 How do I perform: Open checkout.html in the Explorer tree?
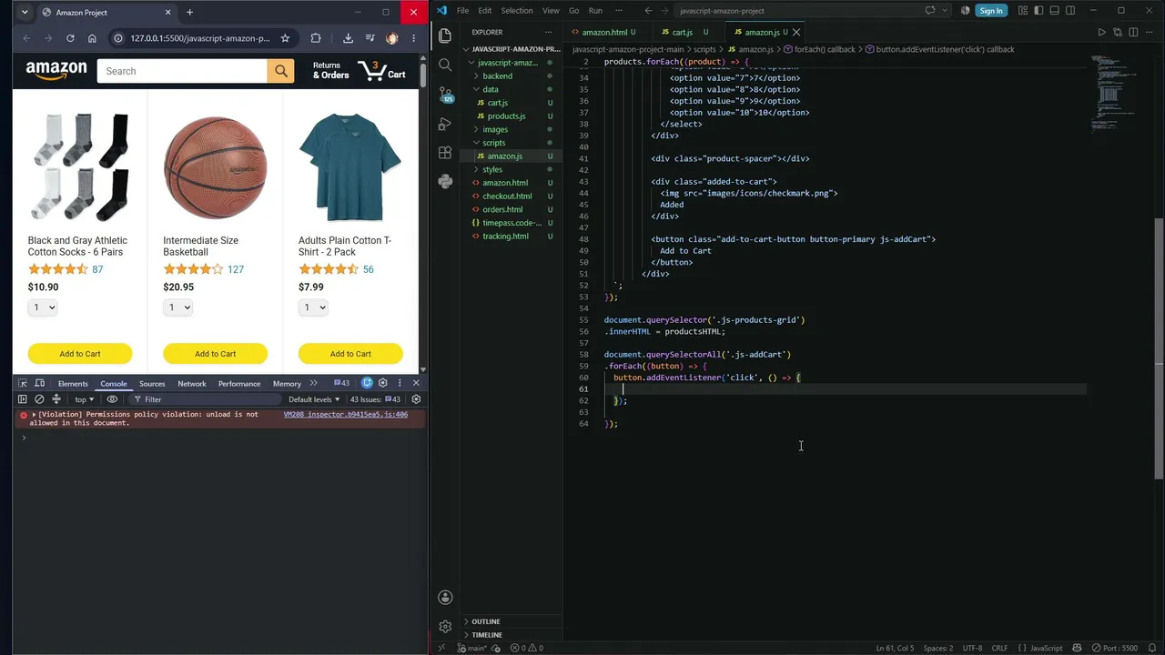[507, 196]
